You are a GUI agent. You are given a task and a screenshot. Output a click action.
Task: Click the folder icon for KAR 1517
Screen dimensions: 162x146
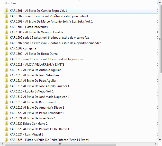(x=6, y=97)
